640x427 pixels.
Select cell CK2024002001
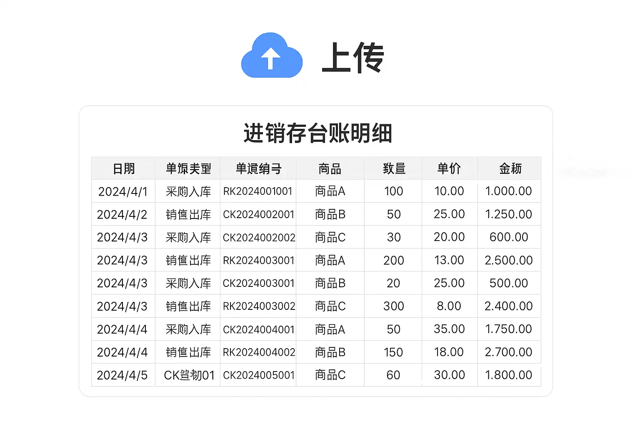258,214
